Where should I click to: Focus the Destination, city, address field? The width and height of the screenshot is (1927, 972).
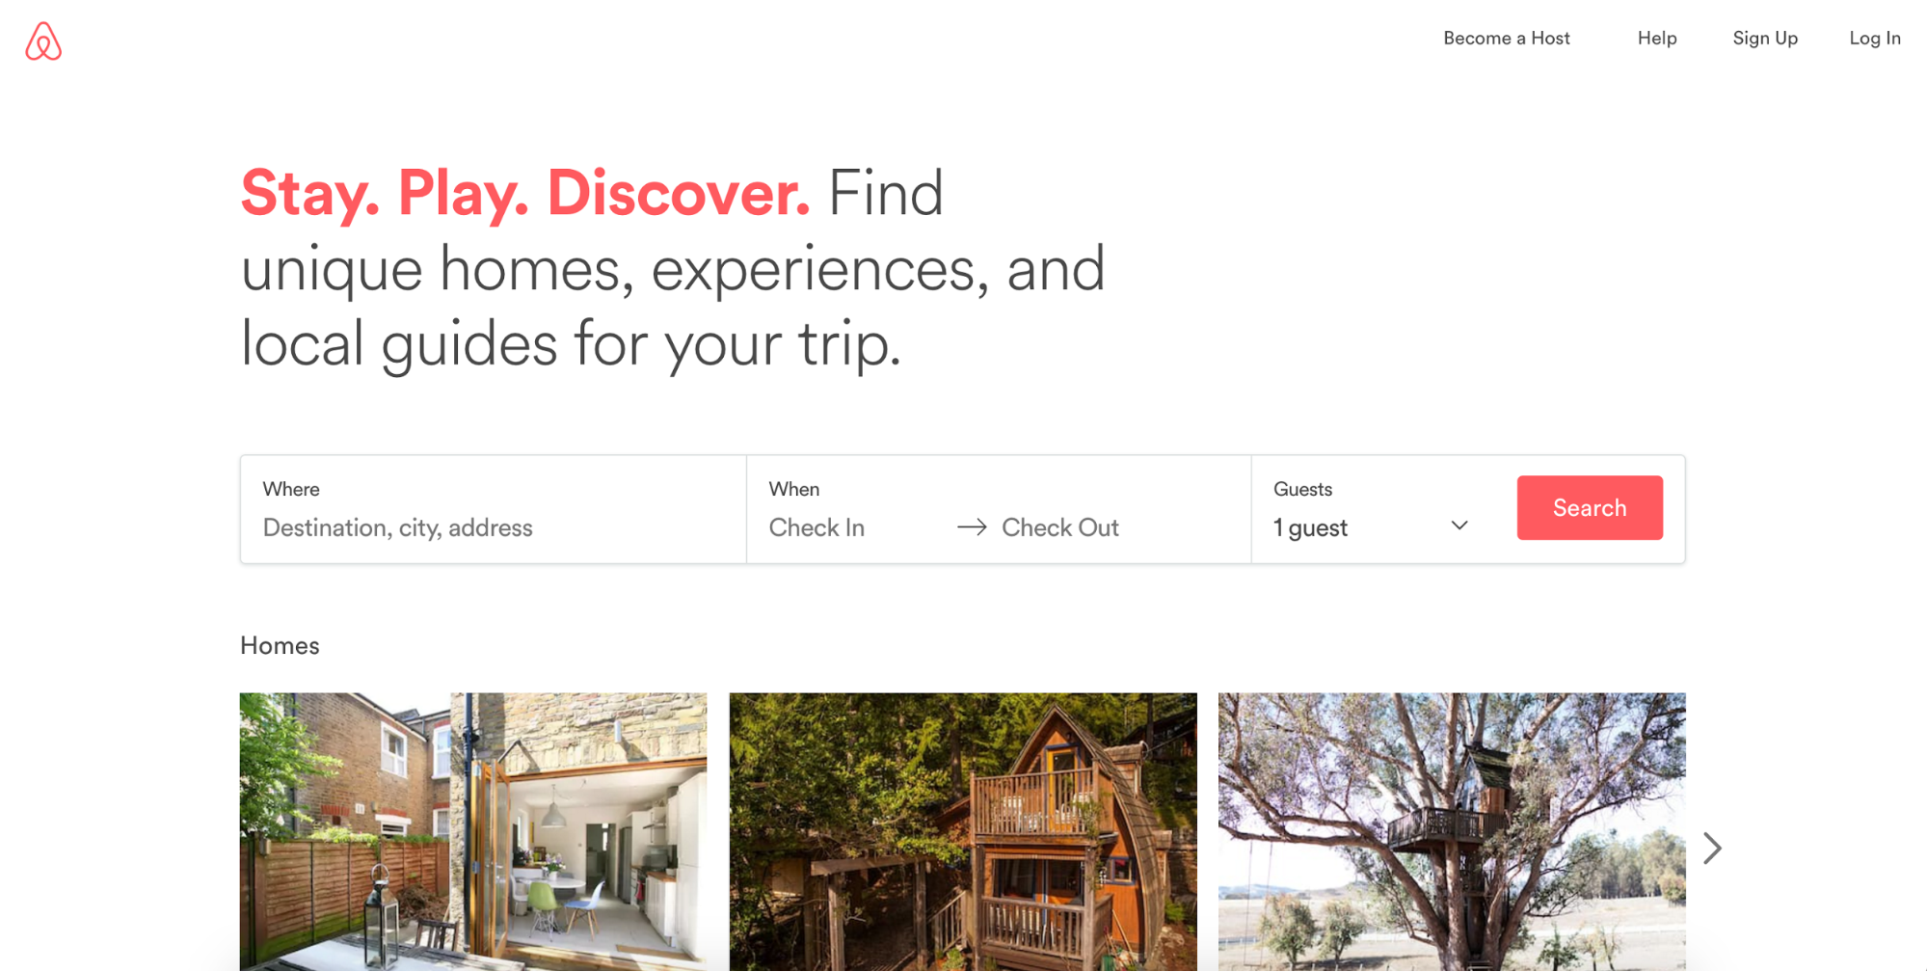pos(494,527)
